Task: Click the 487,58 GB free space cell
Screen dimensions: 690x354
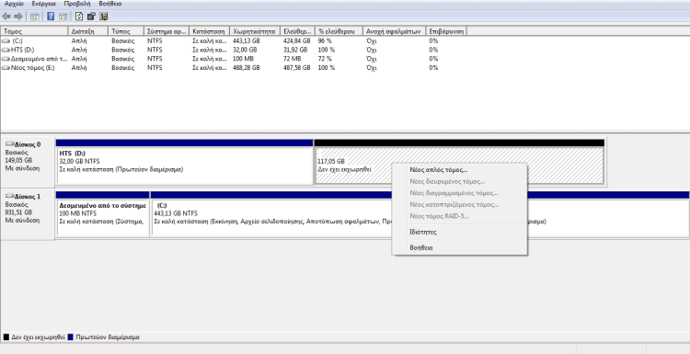Action: point(296,68)
